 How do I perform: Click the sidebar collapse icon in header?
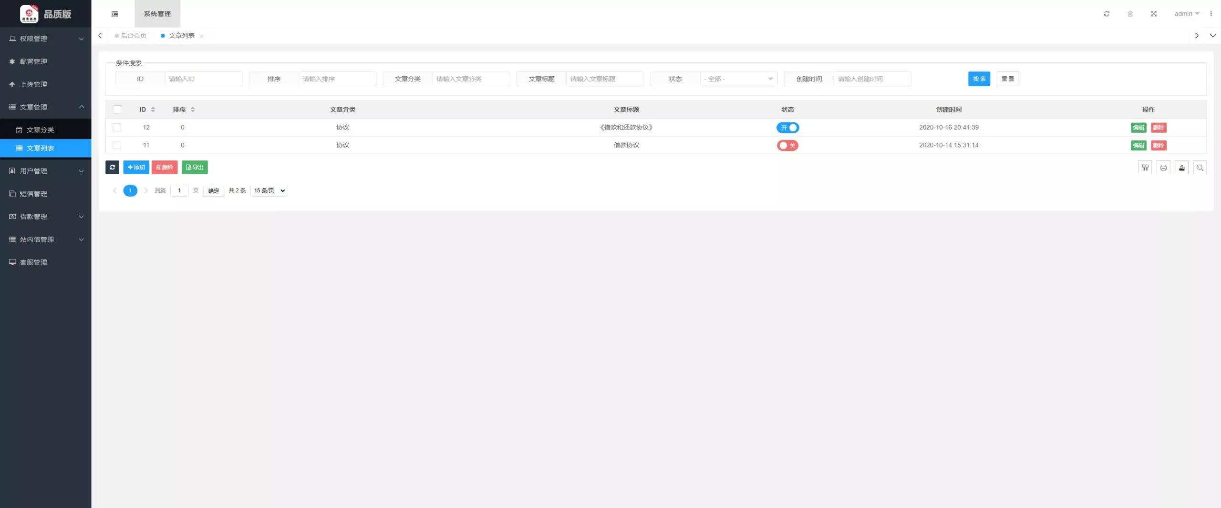(x=114, y=14)
